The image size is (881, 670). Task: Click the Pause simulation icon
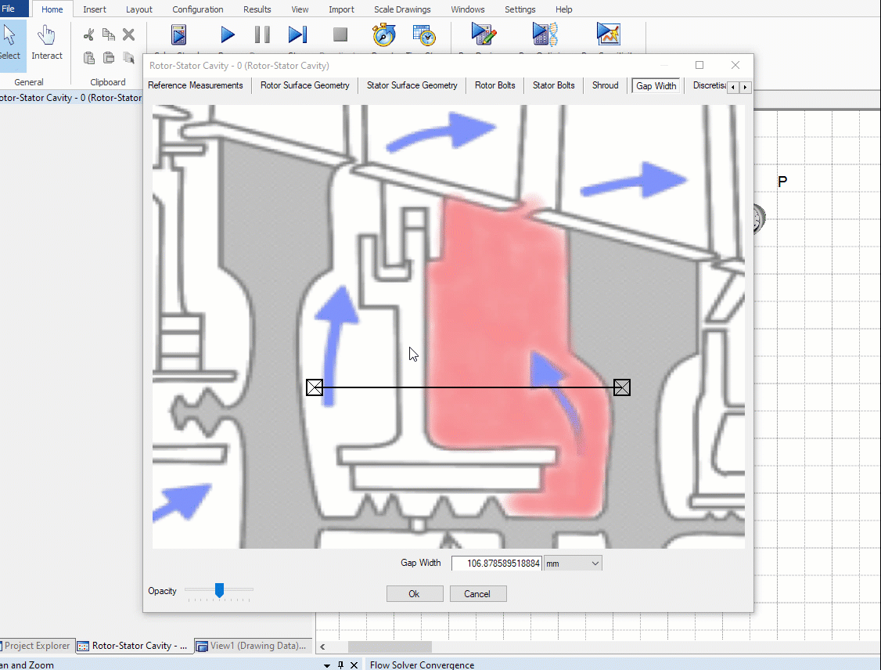262,34
